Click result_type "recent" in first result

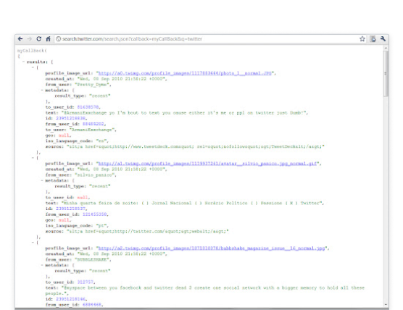[x=100, y=96]
